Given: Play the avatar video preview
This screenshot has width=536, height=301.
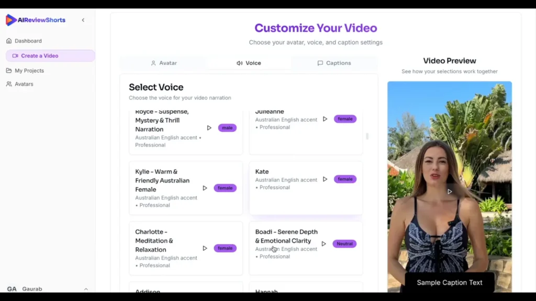Looking at the screenshot, I should (449, 191).
